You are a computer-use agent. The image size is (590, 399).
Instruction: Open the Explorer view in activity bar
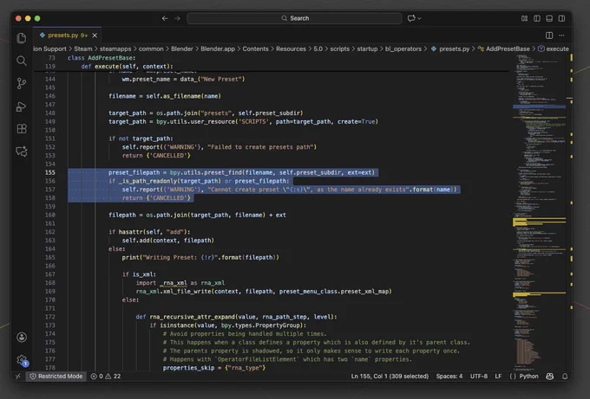[22, 38]
